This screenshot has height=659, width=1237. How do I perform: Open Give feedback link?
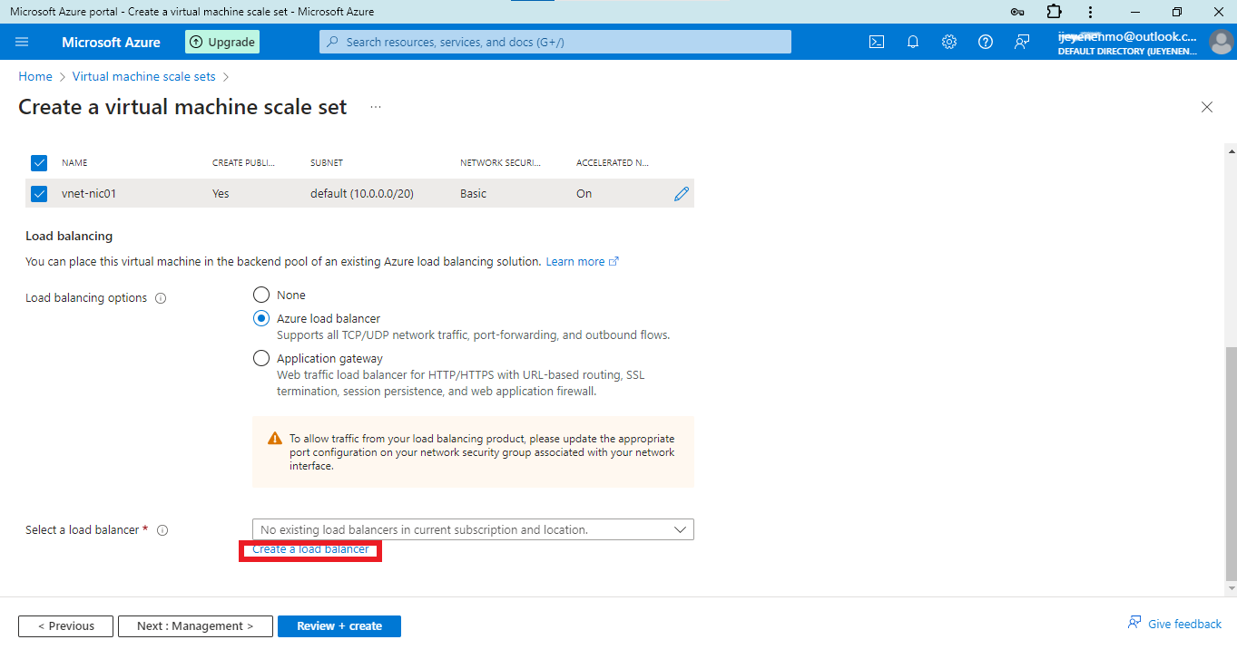[x=1175, y=624]
